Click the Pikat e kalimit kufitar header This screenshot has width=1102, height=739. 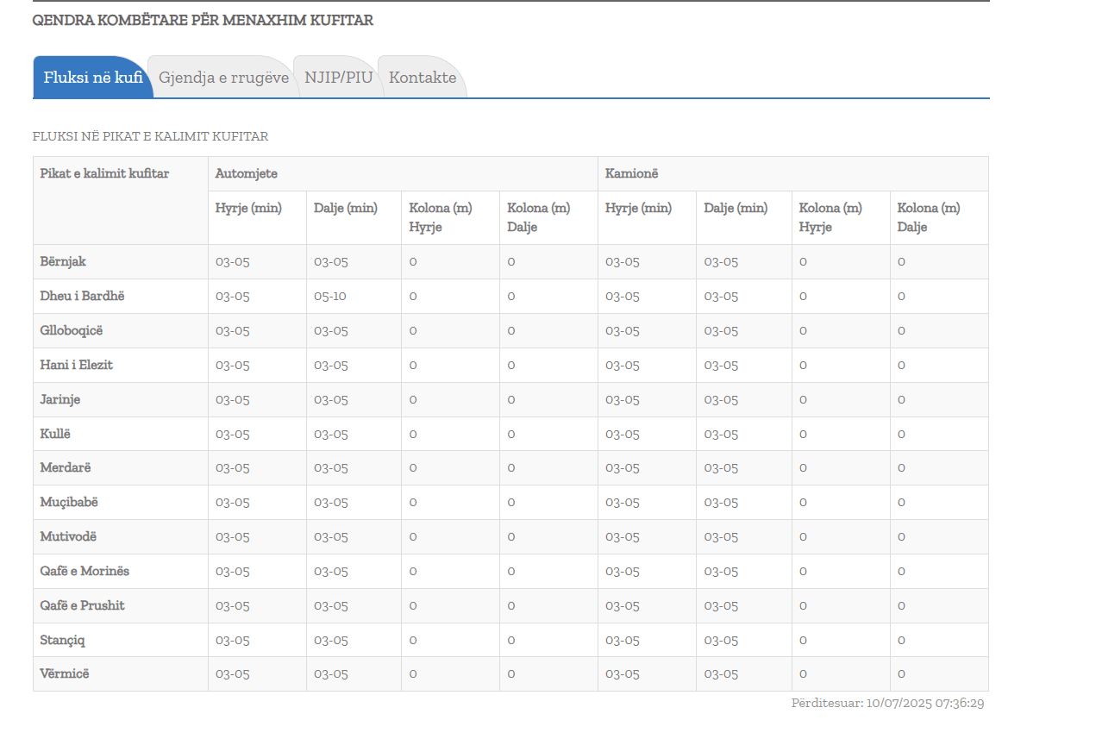tap(104, 173)
